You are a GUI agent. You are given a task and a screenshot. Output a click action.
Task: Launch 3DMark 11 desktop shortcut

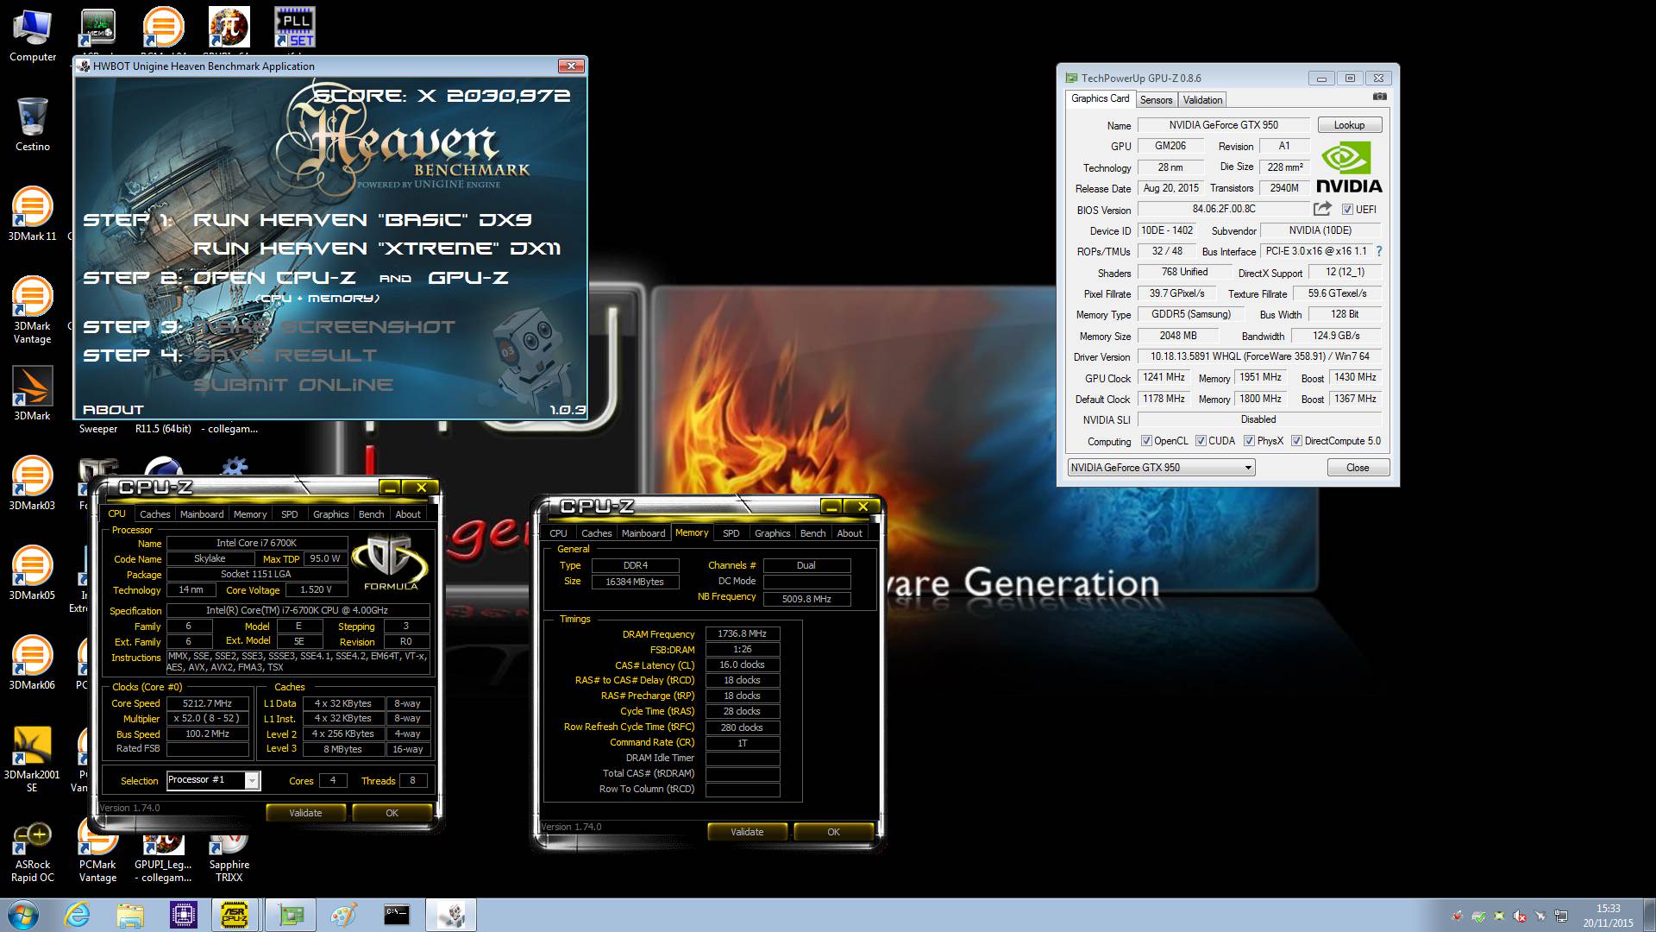click(33, 214)
